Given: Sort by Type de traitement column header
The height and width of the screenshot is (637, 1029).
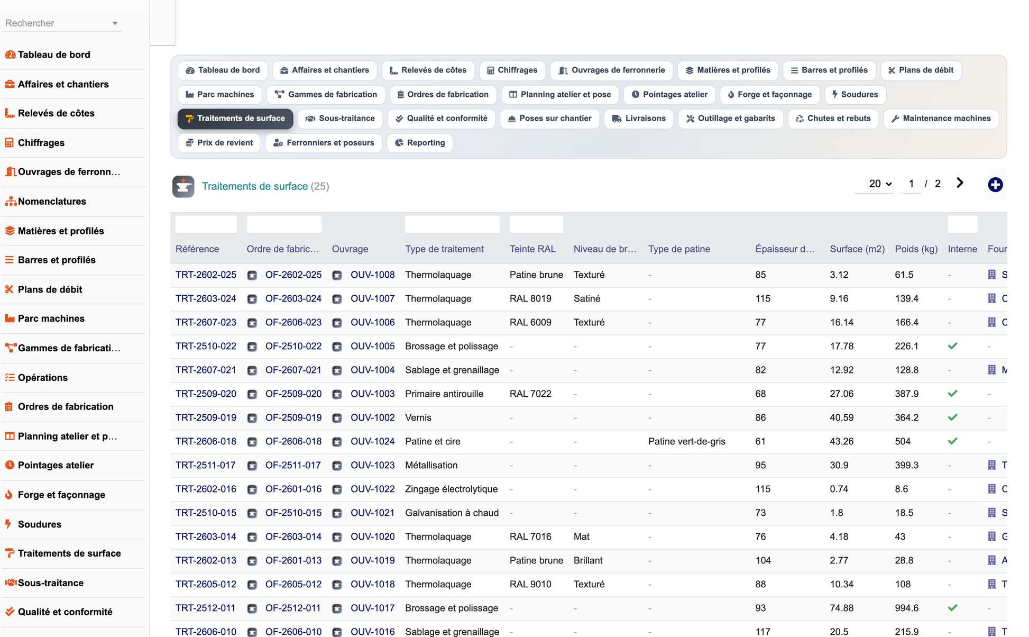Looking at the screenshot, I should (x=444, y=249).
